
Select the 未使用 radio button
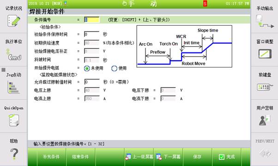click(x=87, y=69)
